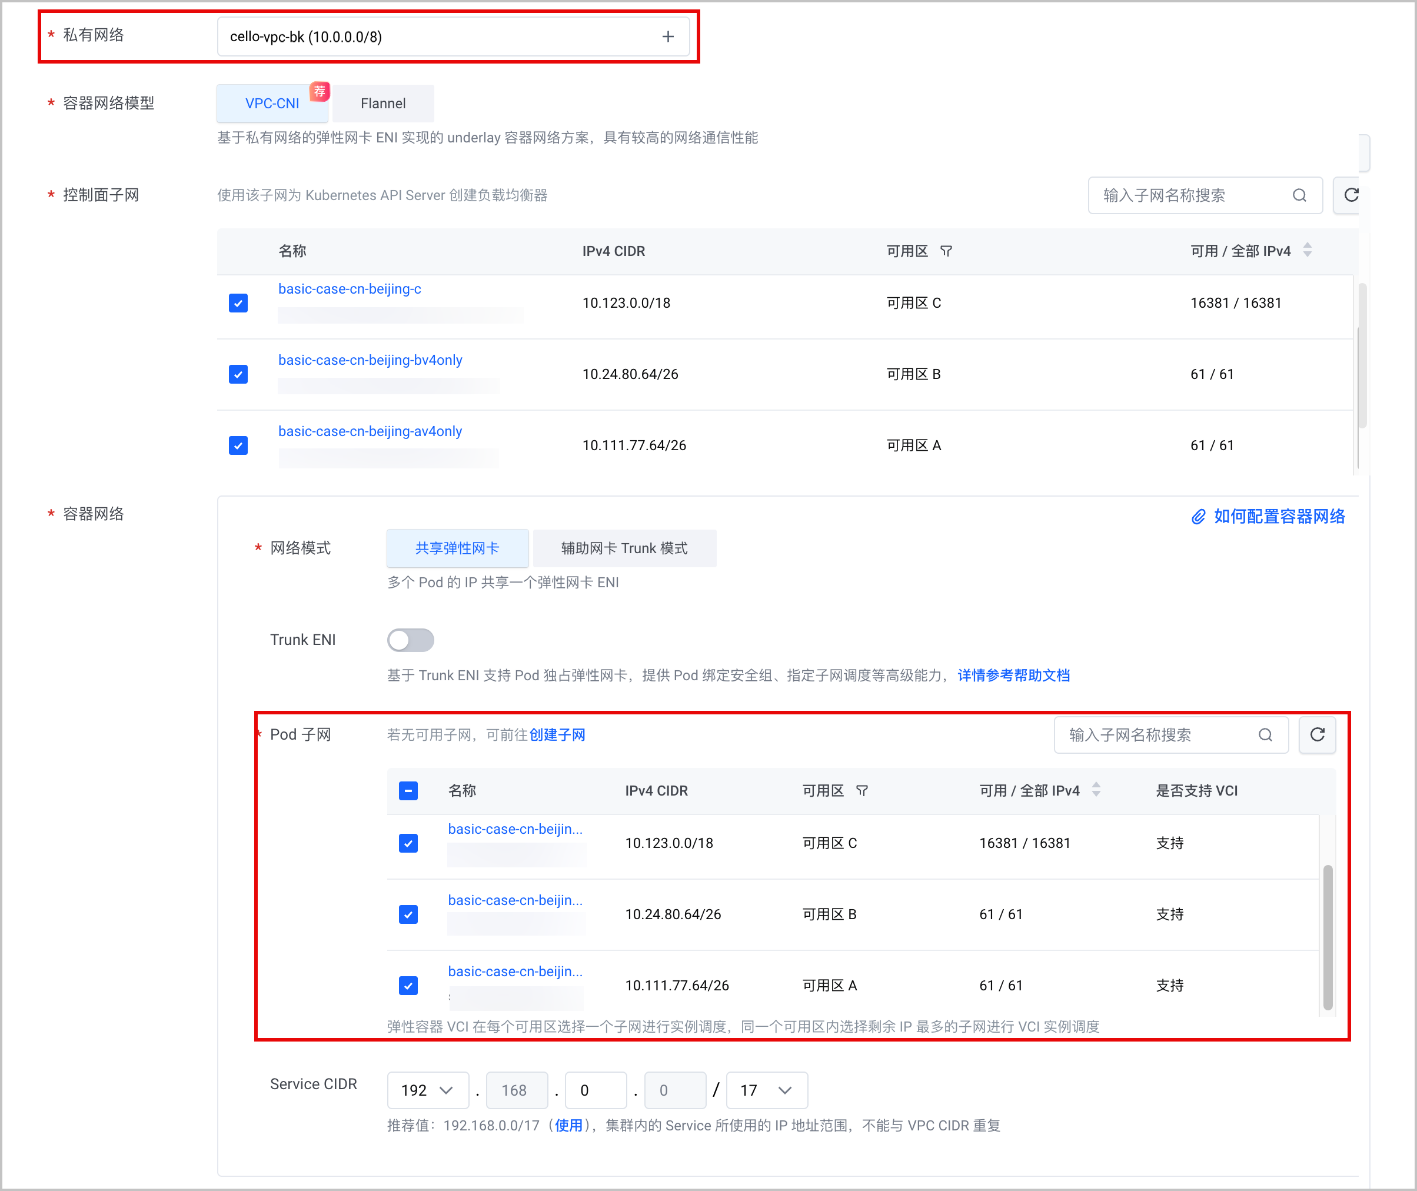
Task: Open the basic-case-cn-beijing-bv4only subnet link
Action: tap(370, 361)
